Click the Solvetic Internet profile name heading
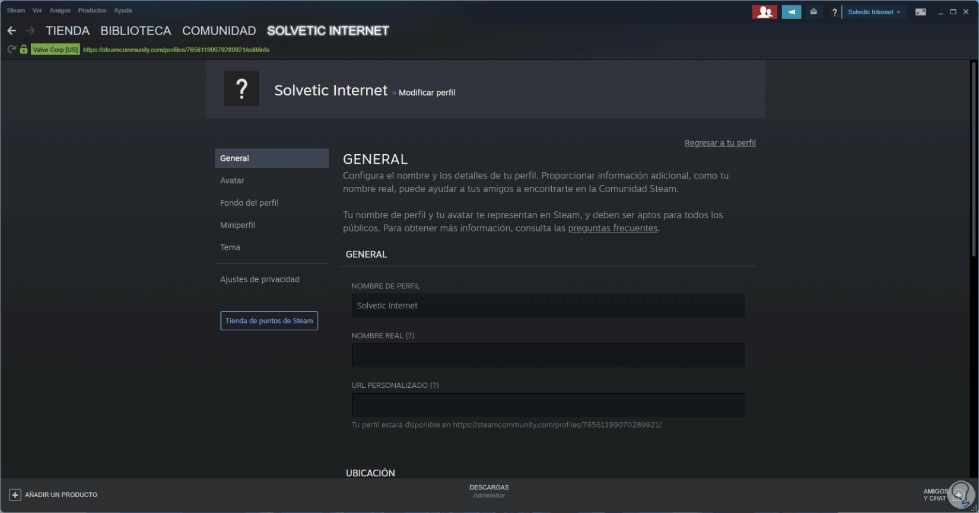The height and width of the screenshot is (513, 979). click(331, 90)
